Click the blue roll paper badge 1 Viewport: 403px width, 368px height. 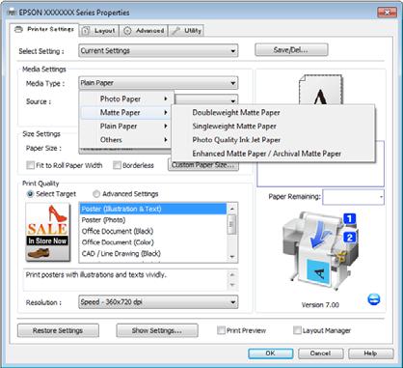[349, 219]
